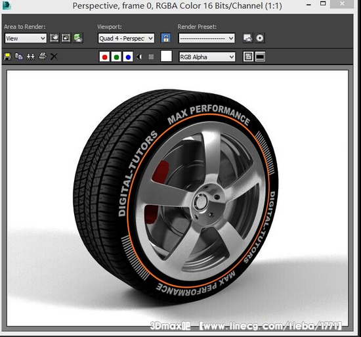The width and height of the screenshot is (361, 337).
Task: Click the white color swatch
Action: [166, 56]
